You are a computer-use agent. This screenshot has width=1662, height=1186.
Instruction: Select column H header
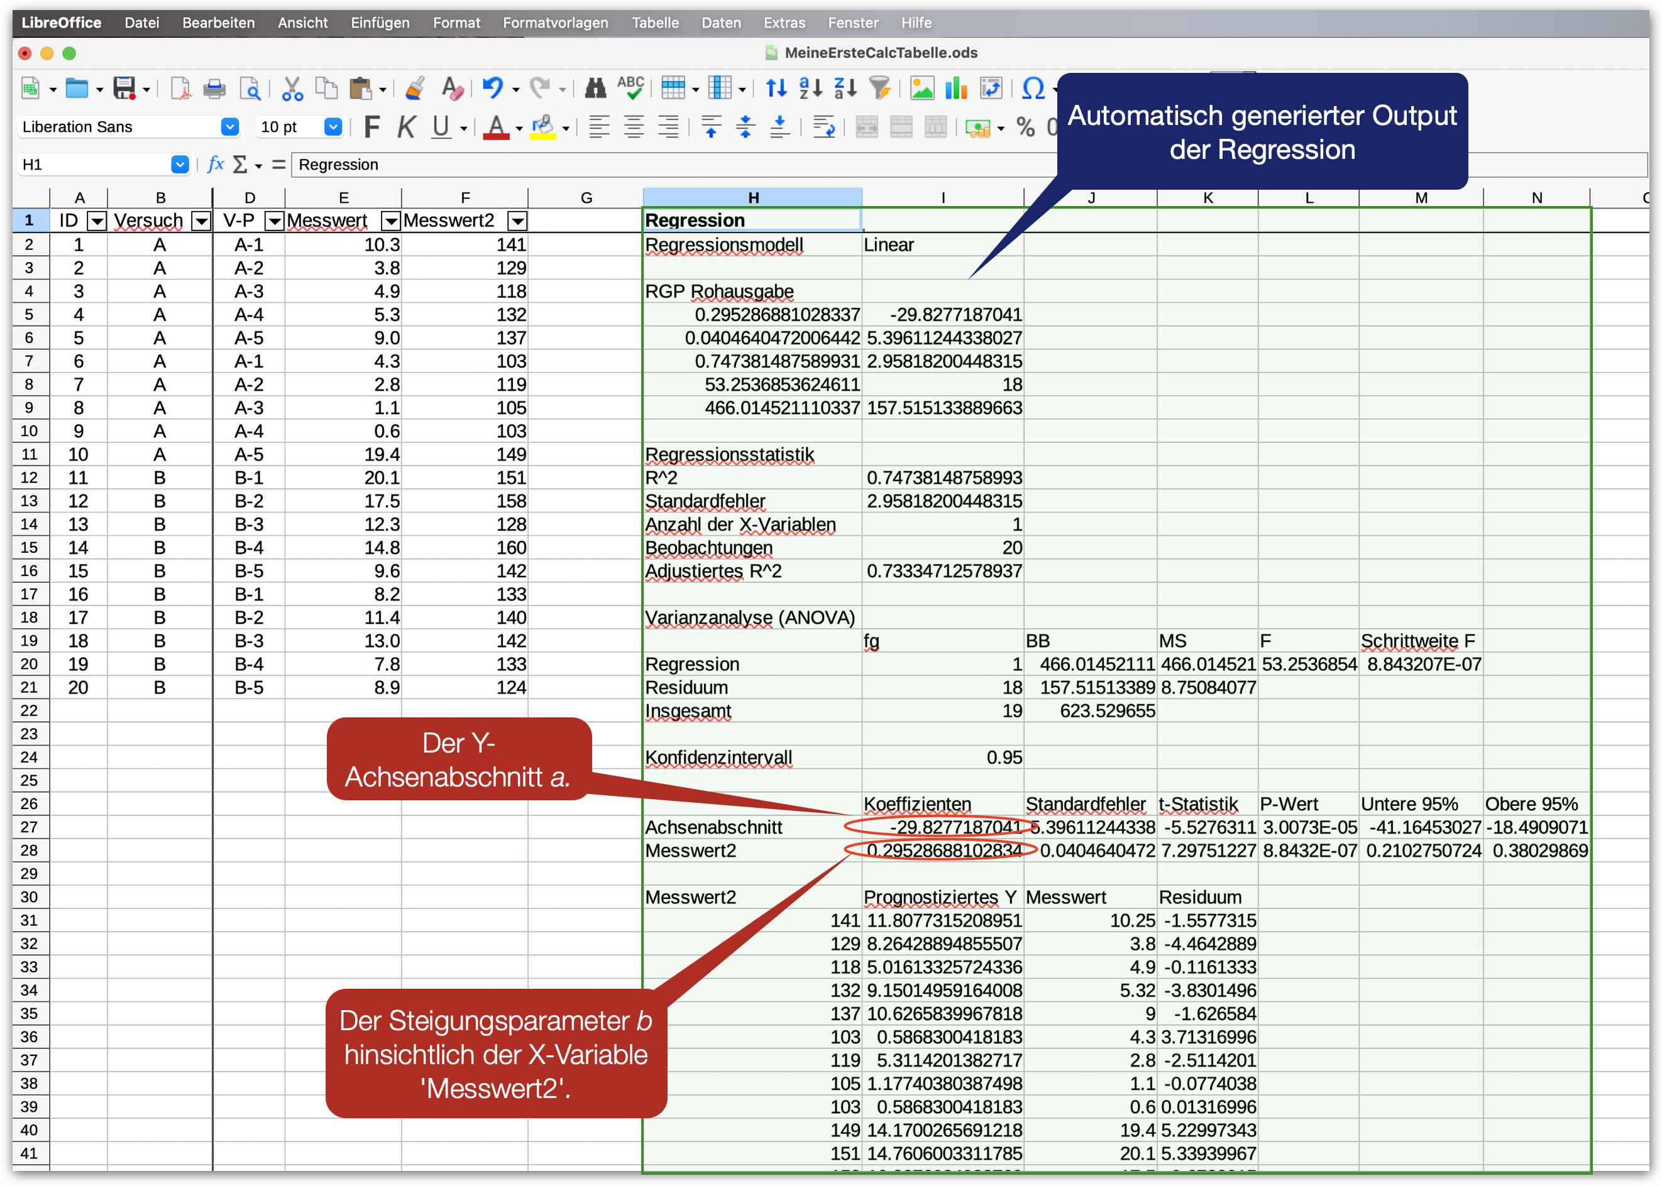753,197
